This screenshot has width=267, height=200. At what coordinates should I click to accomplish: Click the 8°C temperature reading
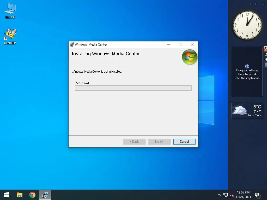257,107
